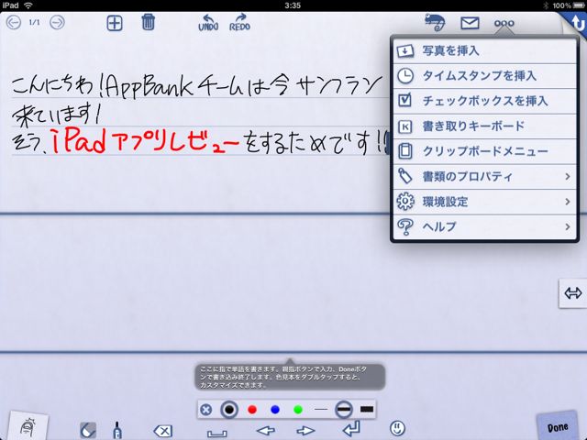Close the pen color palette

point(205,410)
